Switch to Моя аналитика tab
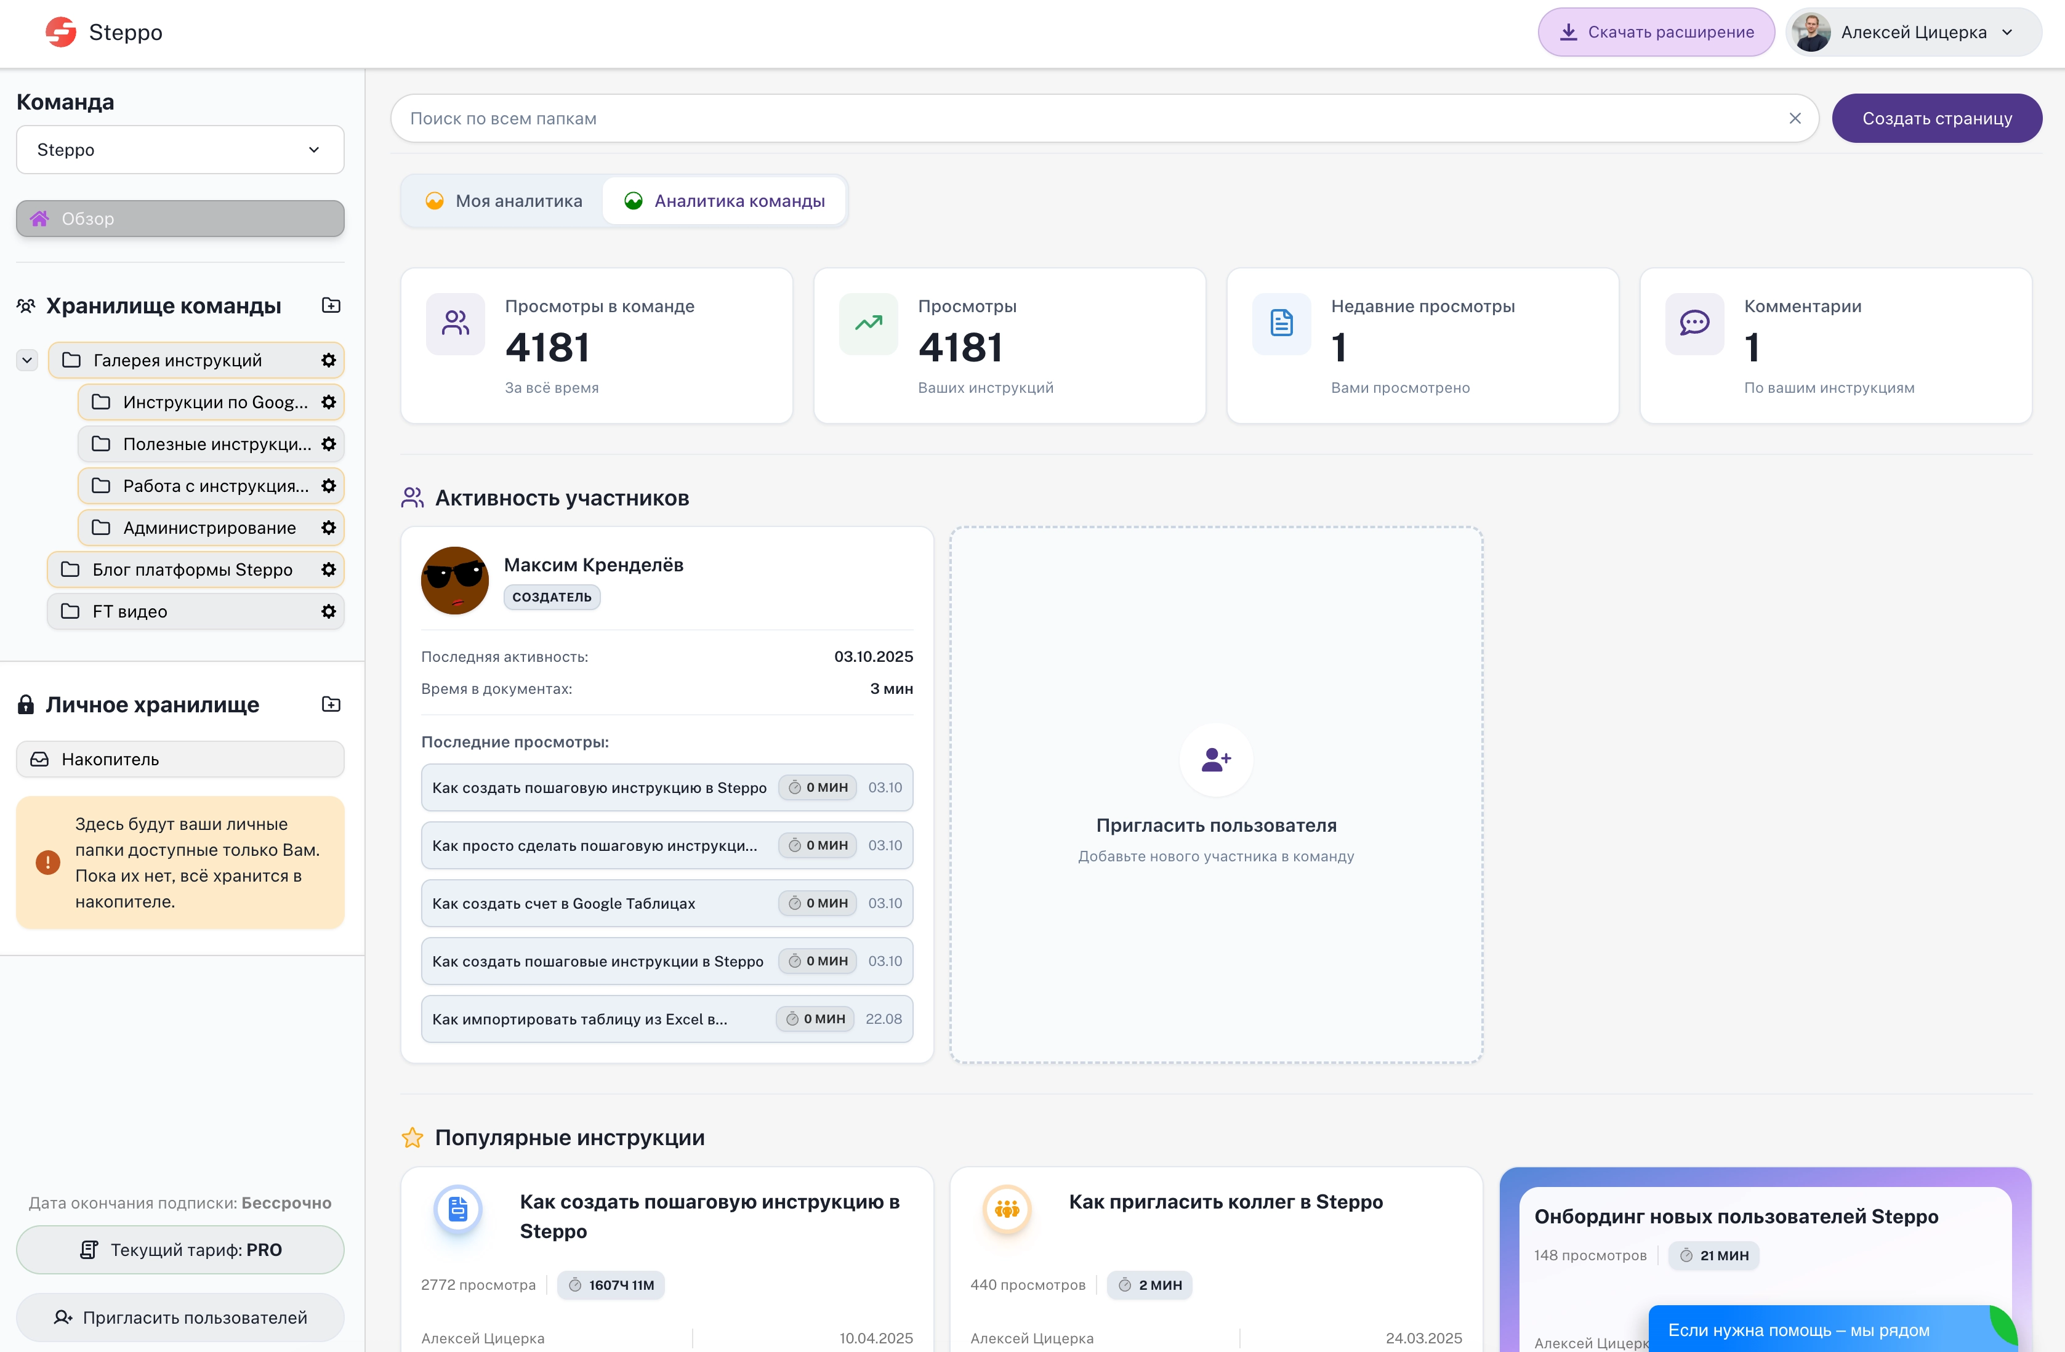This screenshot has width=2065, height=1352. [x=504, y=201]
